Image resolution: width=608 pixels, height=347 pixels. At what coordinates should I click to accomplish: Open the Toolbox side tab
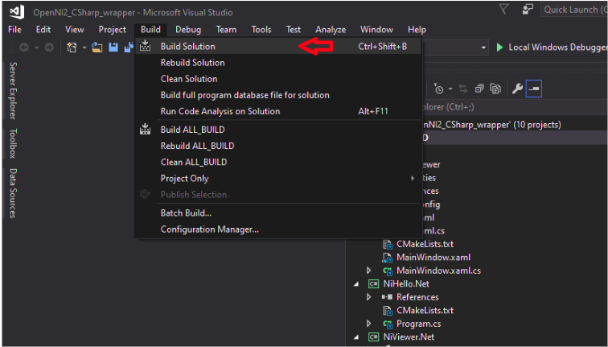[x=13, y=143]
